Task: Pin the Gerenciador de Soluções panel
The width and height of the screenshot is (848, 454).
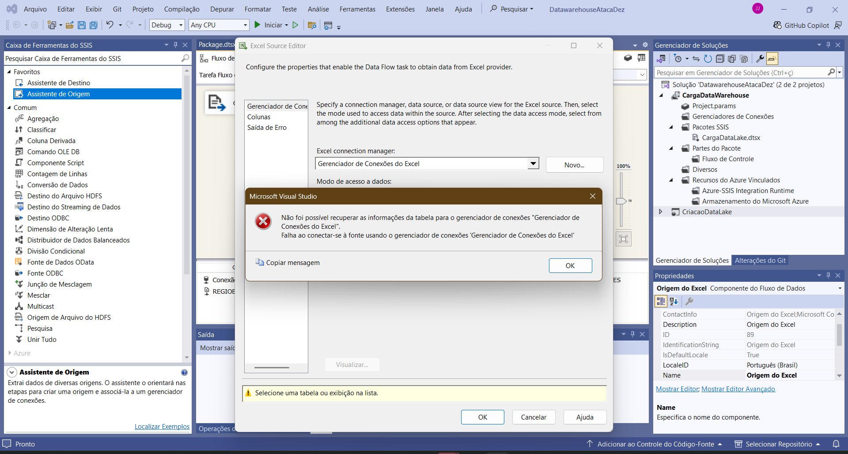Action: tap(828, 45)
